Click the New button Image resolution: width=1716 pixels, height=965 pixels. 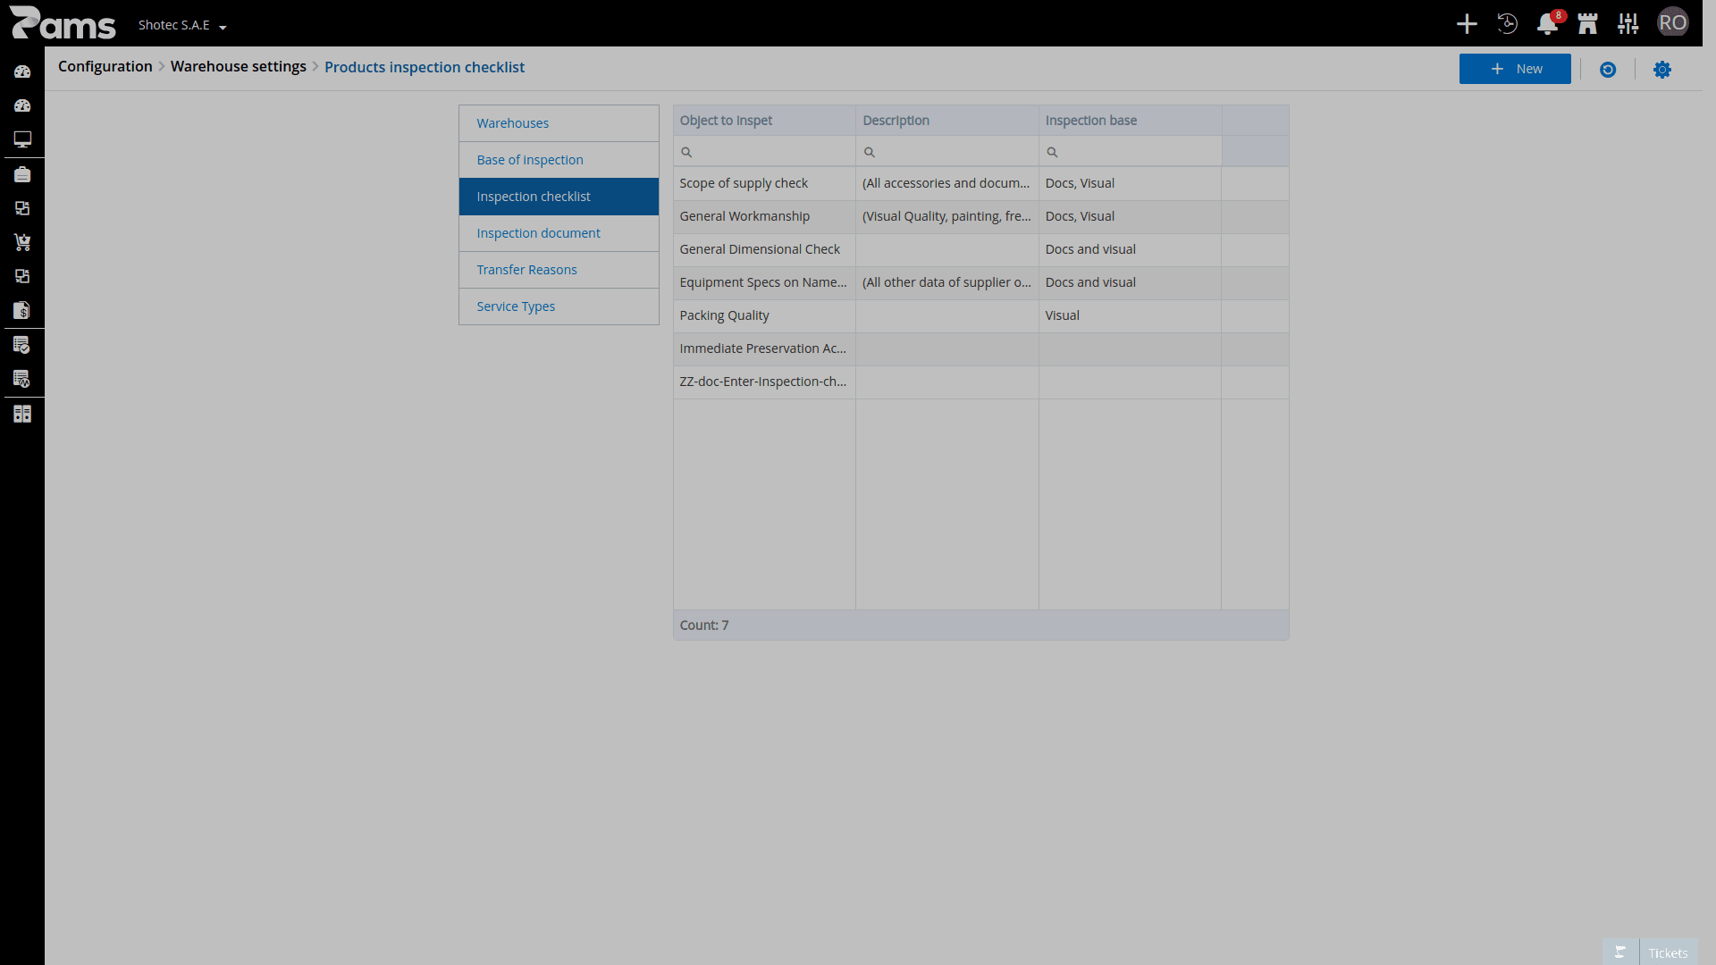[1515, 69]
